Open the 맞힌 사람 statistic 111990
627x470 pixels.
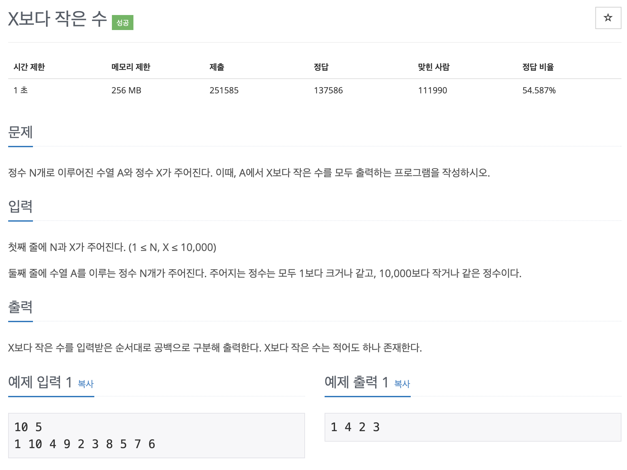(433, 90)
